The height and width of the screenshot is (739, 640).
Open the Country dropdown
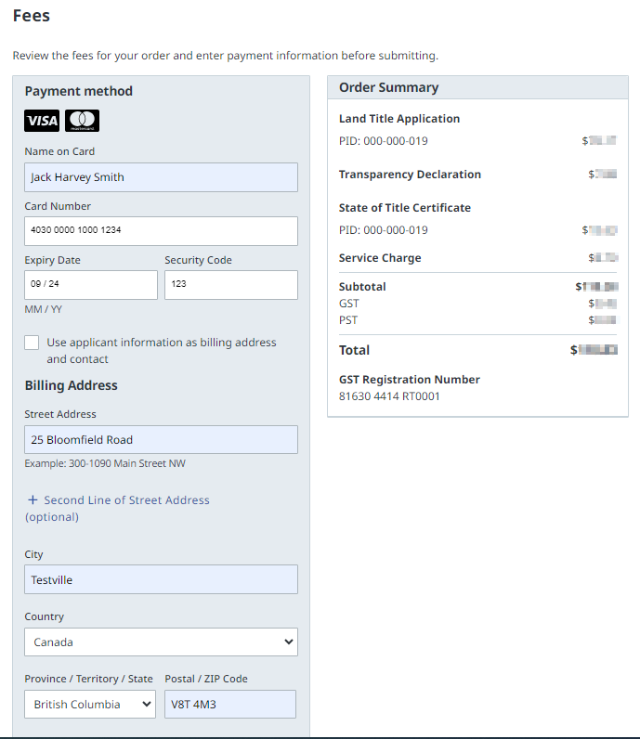pos(161,642)
